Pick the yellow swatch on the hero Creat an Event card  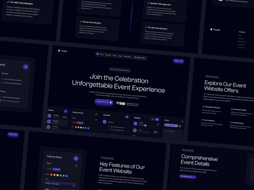click(81, 127)
